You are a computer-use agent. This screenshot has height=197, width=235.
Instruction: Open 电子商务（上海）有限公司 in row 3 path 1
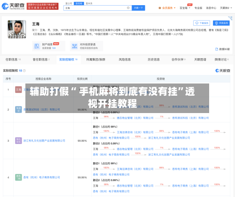[190, 132]
